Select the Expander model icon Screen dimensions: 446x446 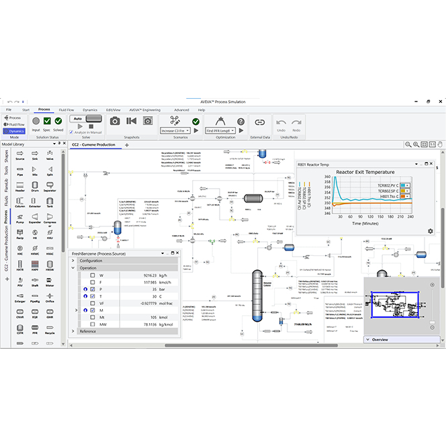[x=35, y=217]
